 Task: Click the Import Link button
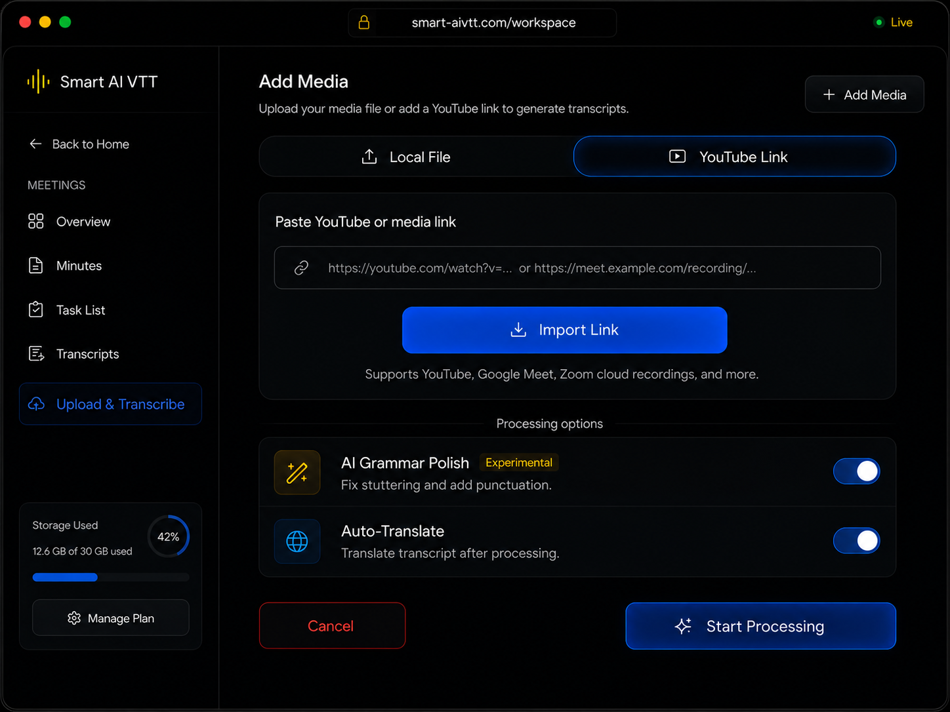coord(564,330)
